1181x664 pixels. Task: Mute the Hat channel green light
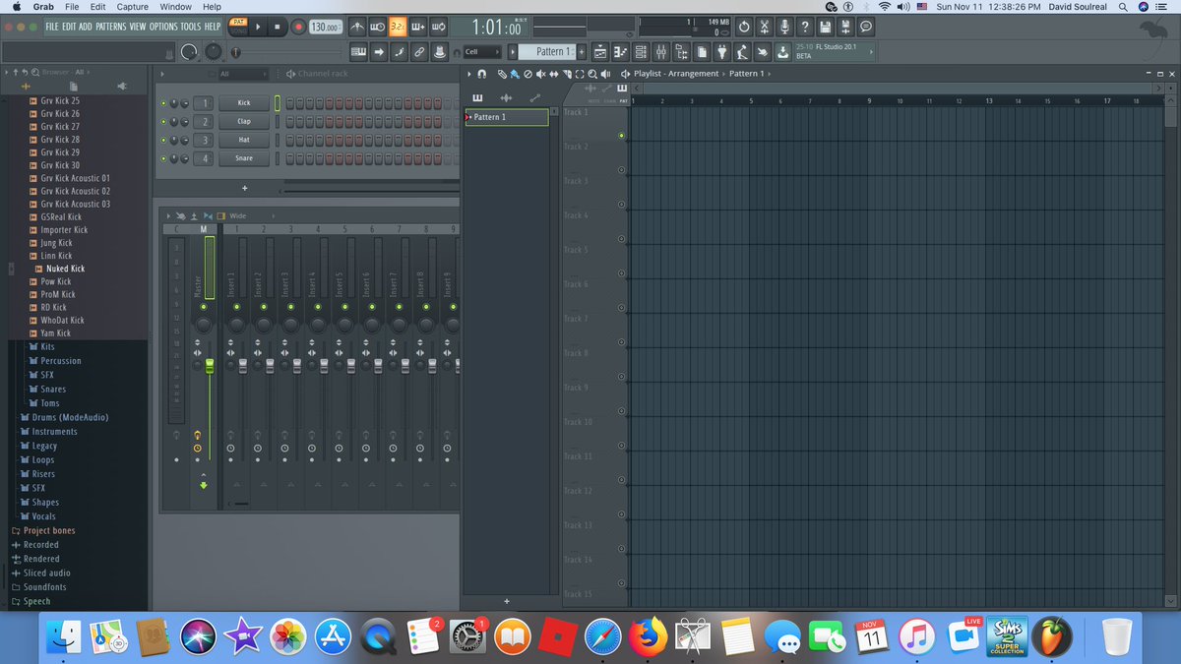pyautogui.click(x=163, y=140)
